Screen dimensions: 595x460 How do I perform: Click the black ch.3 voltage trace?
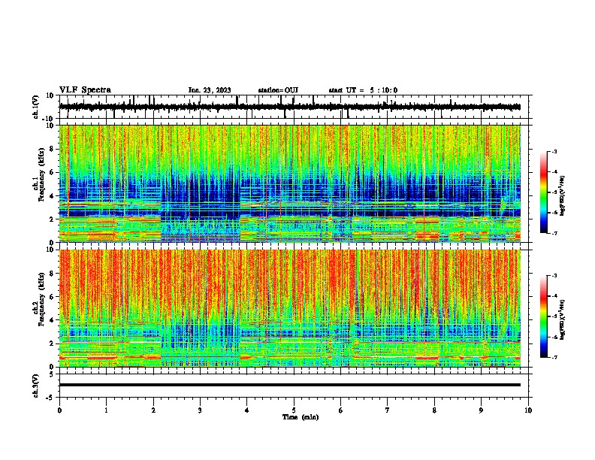(x=290, y=385)
